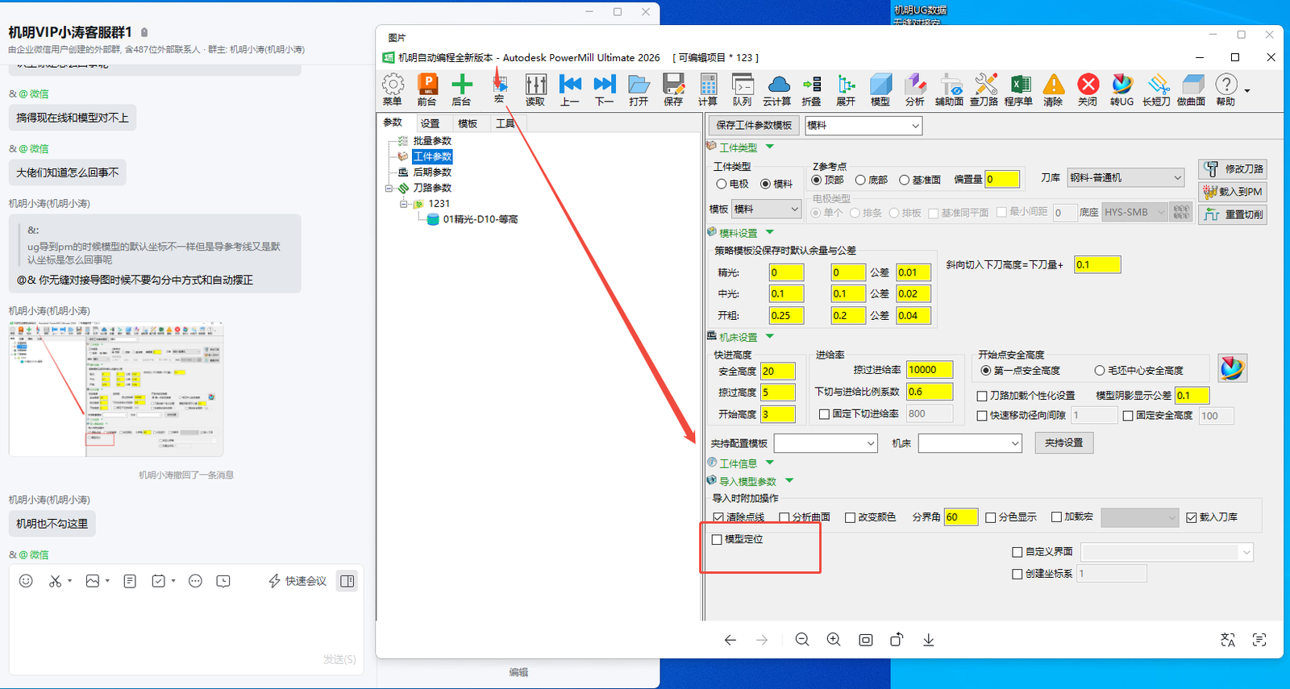Start a 快速会议 from chat toolbar
Image resolution: width=1290 pixels, height=689 pixels.
coord(298,581)
